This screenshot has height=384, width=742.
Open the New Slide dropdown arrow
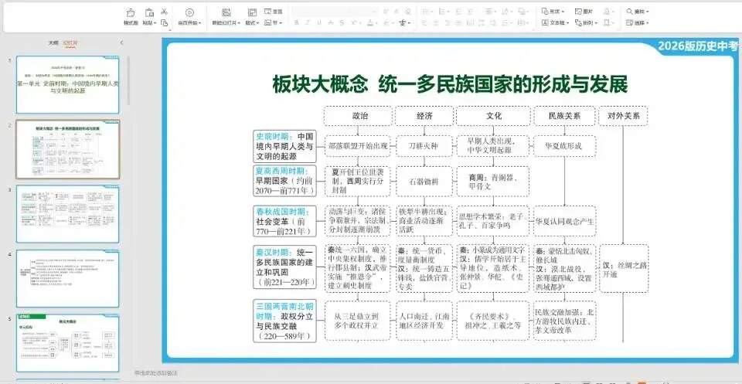coord(239,22)
